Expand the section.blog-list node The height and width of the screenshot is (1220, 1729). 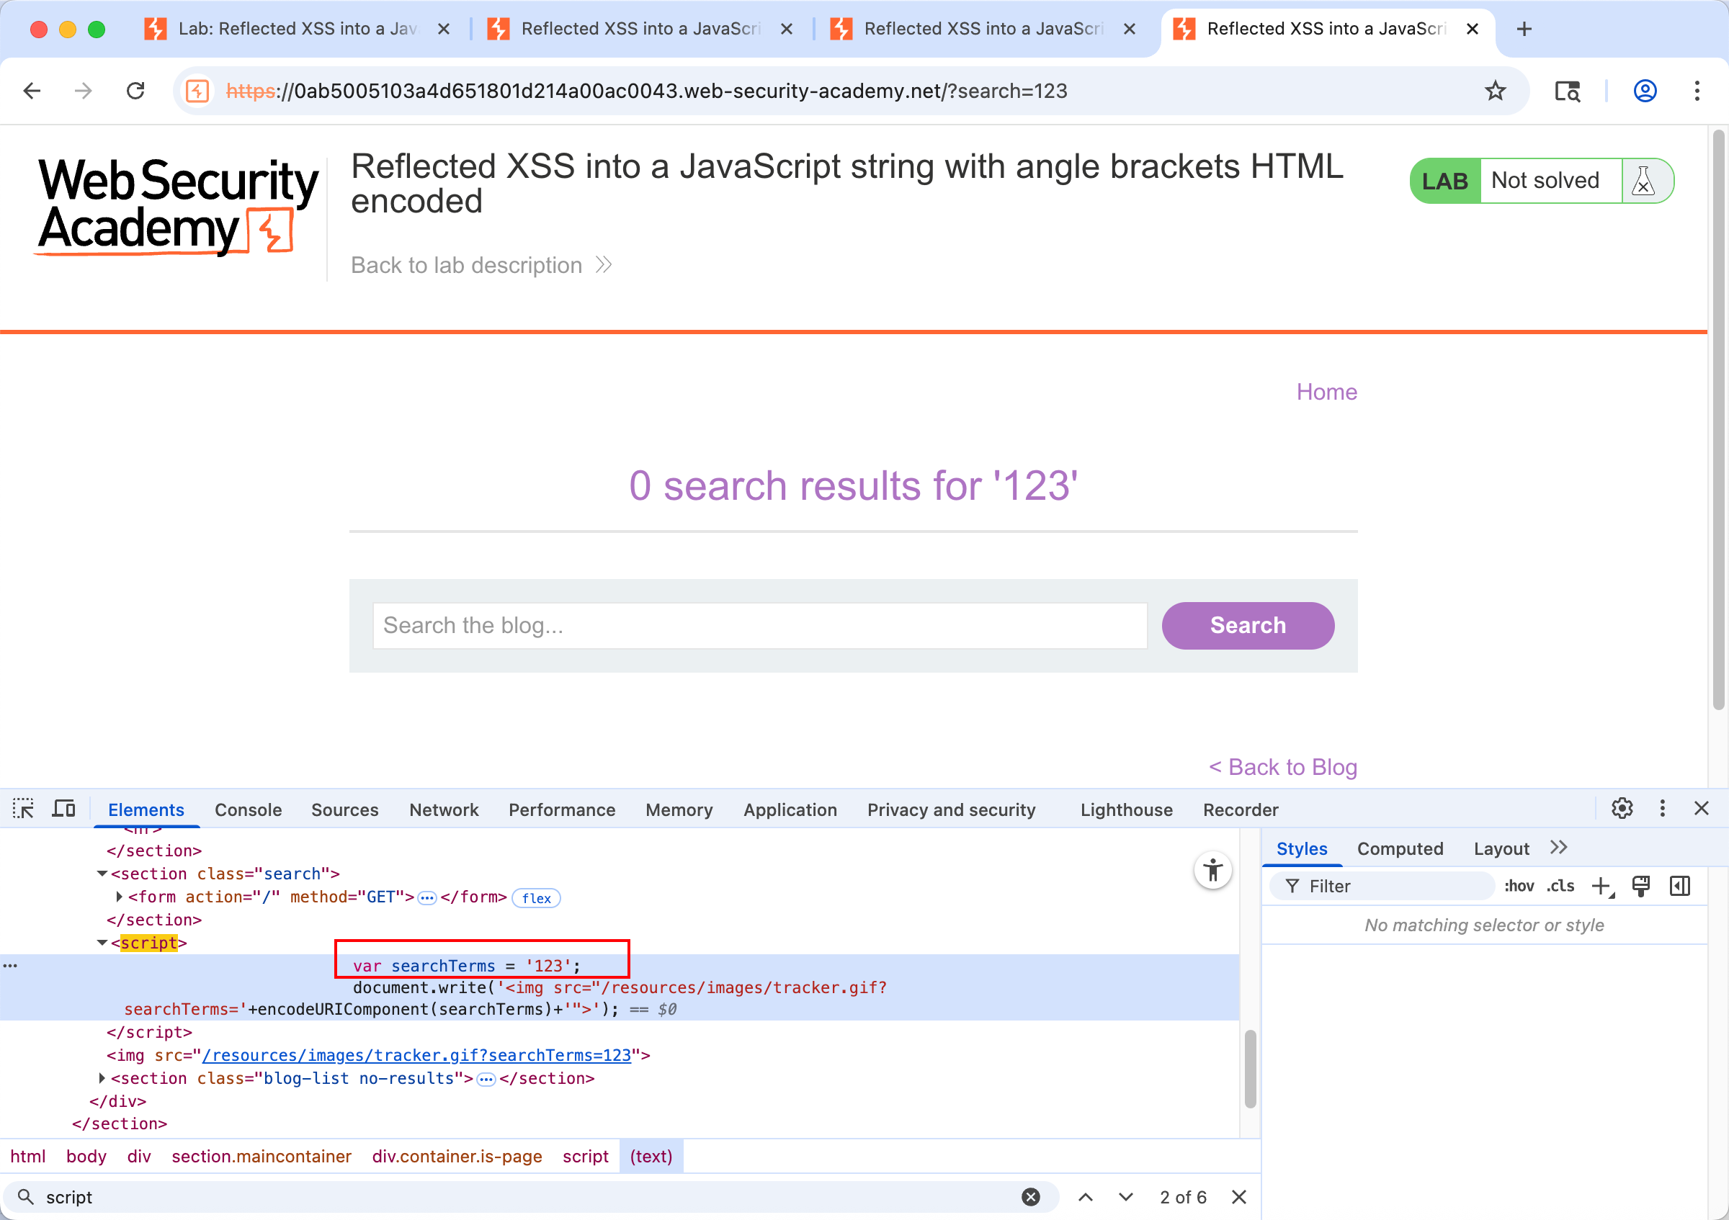(x=102, y=1079)
